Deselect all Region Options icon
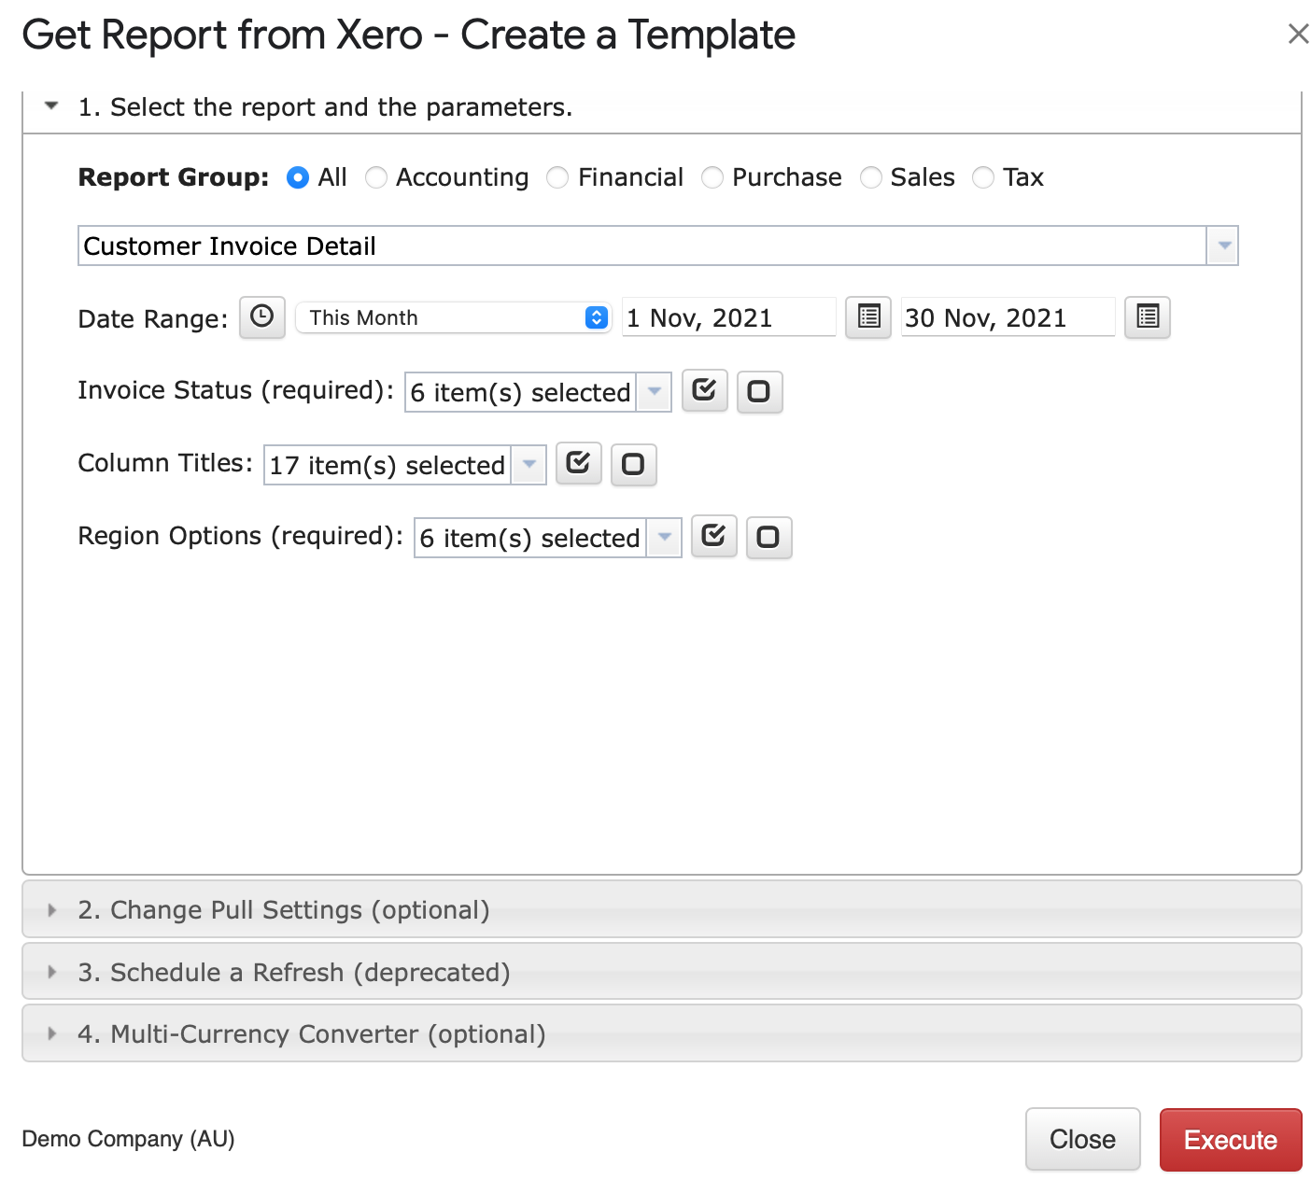 tap(768, 537)
